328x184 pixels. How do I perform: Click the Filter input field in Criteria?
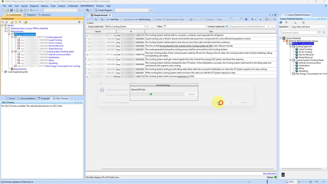tap(184, 27)
